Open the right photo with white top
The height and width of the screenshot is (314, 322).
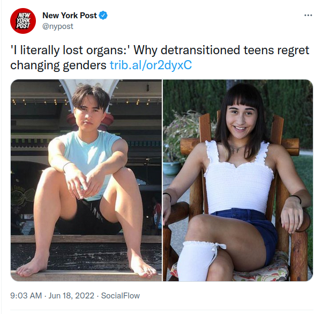tap(238, 180)
